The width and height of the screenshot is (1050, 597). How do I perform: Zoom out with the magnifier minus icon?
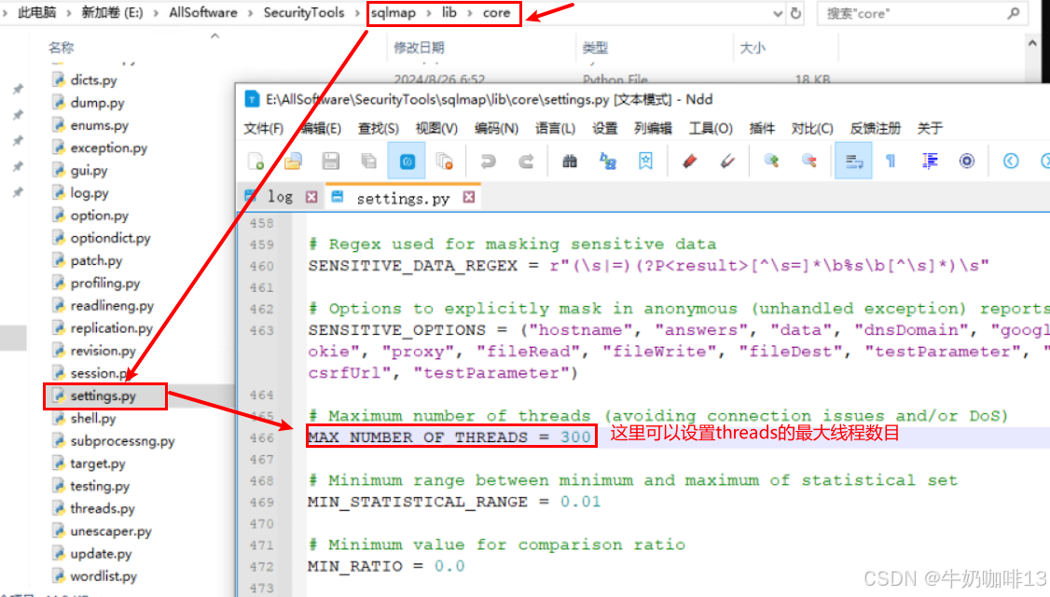click(x=808, y=161)
